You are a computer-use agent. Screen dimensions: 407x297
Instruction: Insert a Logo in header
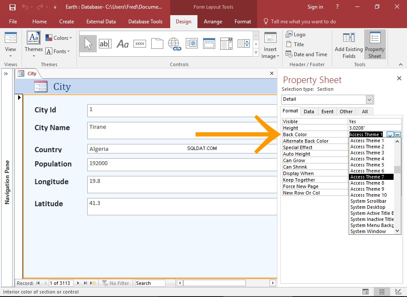pyautogui.click(x=296, y=34)
